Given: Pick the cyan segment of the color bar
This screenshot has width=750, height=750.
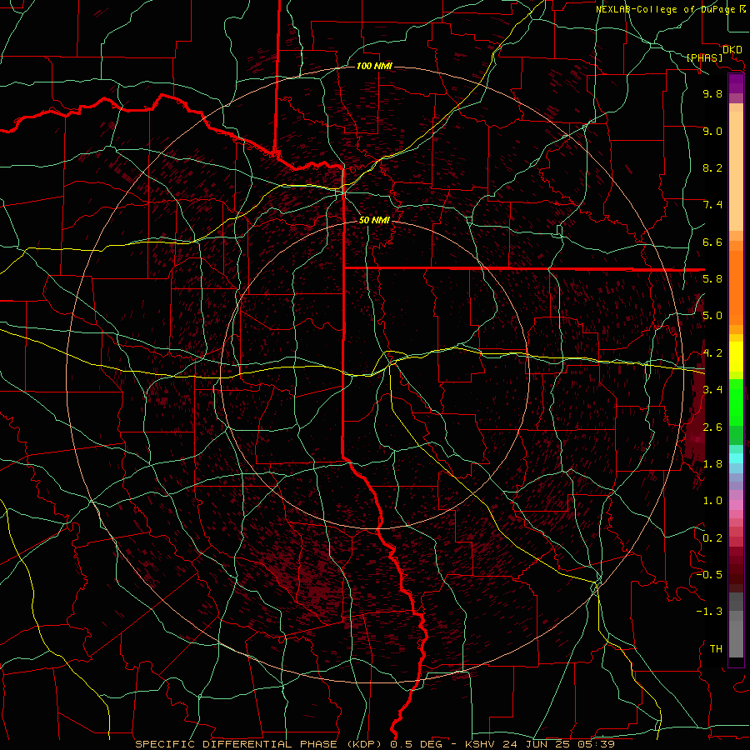Looking at the screenshot, I should tap(736, 458).
